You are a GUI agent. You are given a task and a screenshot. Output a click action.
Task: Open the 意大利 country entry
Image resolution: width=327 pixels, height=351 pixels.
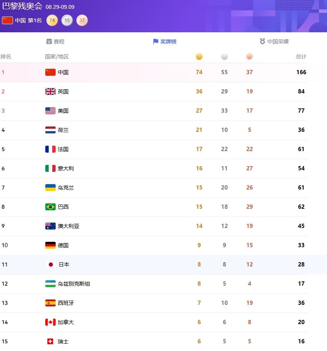pos(66,168)
